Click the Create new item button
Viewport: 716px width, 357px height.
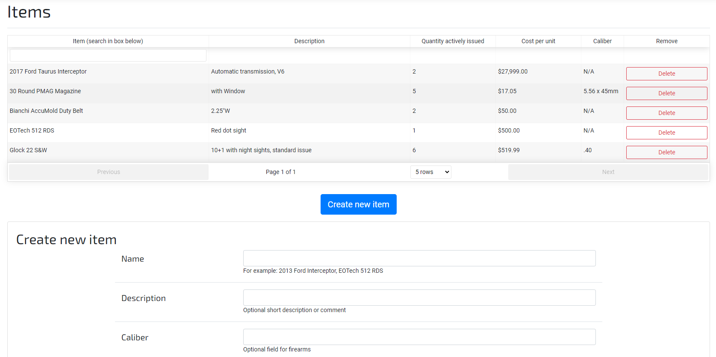pyautogui.click(x=358, y=204)
